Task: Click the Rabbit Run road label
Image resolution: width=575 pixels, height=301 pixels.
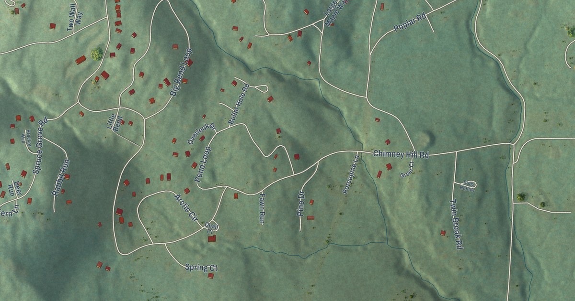Action: [60, 178]
